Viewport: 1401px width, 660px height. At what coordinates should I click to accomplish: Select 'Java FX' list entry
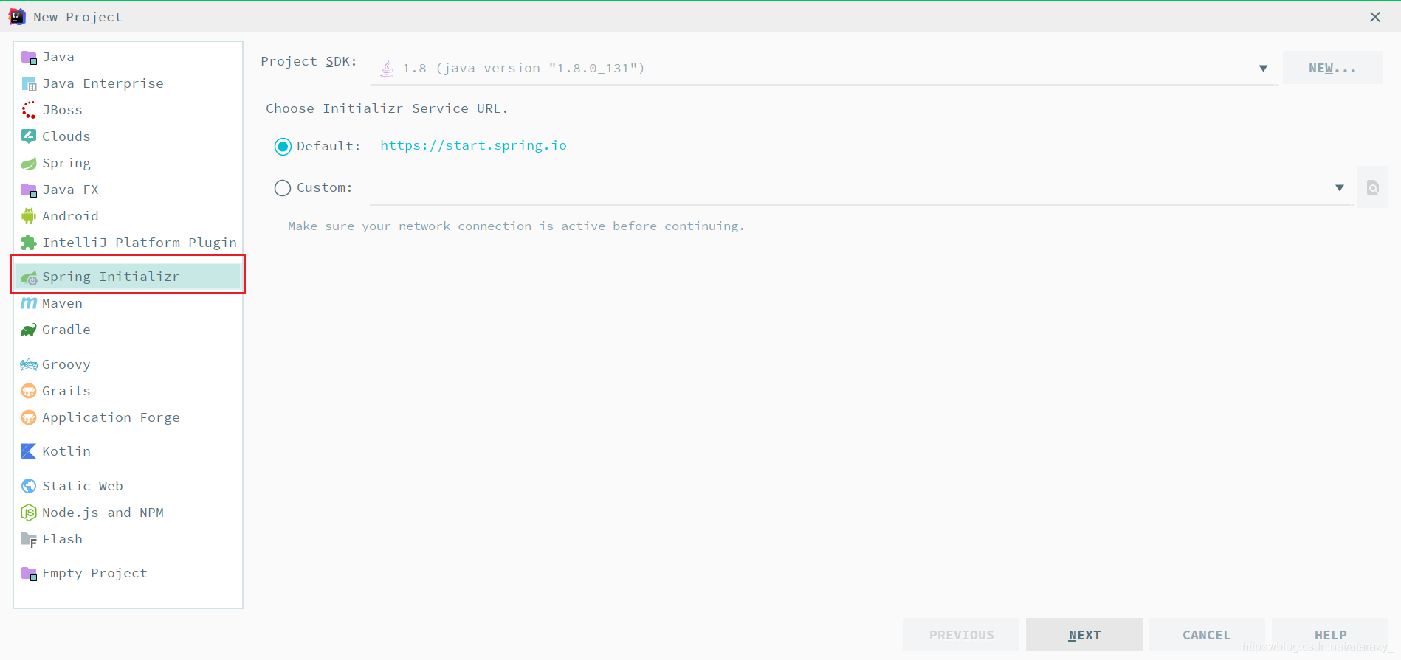click(128, 190)
